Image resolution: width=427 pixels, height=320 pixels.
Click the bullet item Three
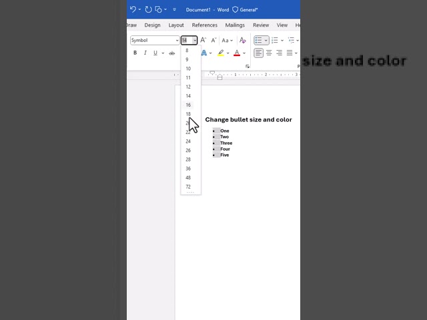coord(226,143)
